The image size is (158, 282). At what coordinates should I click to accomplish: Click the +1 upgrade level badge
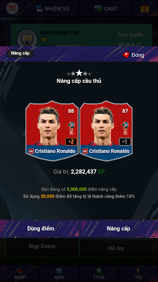coord(125,142)
